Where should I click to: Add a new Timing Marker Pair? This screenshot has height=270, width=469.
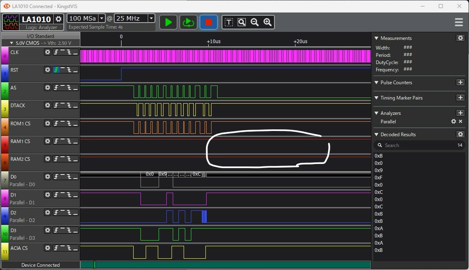click(460, 98)
